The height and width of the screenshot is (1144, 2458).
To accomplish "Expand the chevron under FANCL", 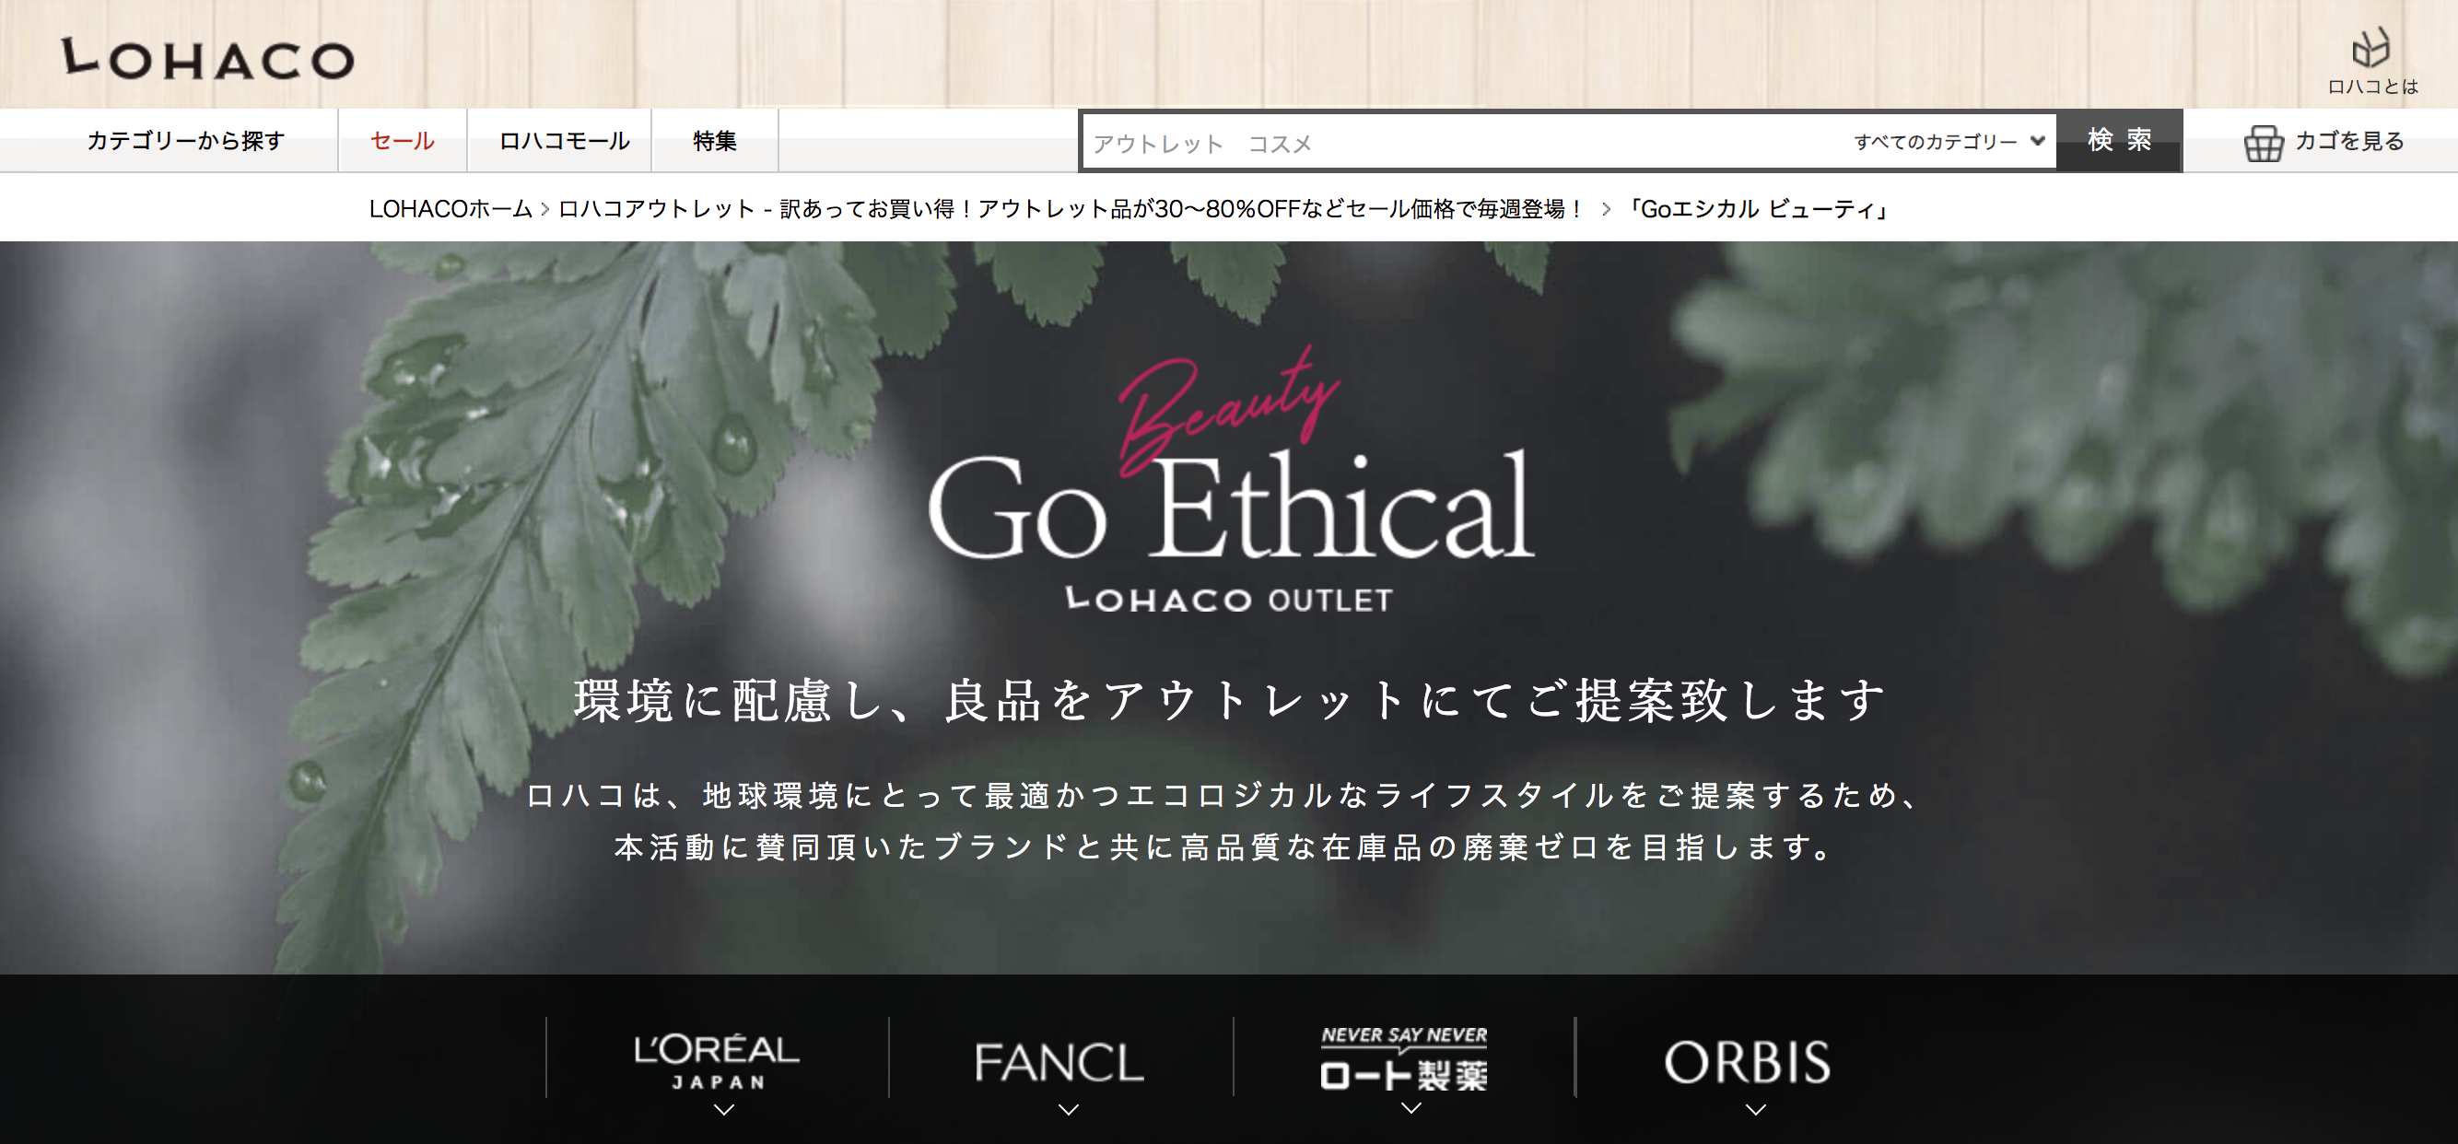I will tap(1069, 1110).
